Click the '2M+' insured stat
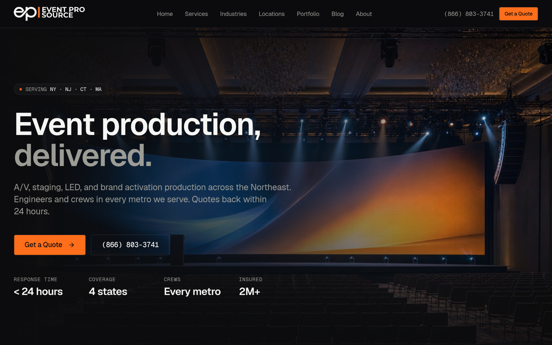The image size is (552, 345). [x=249, y=291]
